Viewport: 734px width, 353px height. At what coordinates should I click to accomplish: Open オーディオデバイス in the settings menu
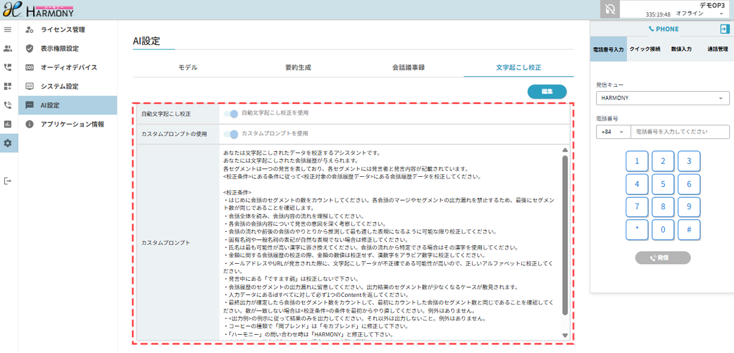(x=69, y=67)
